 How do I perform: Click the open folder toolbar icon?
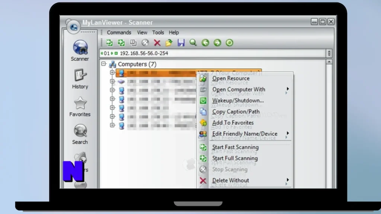click(169, 43)
